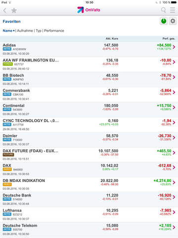Tap the OnVista logo
Viewport: 178px width, 238px height.
coord(89,10)
